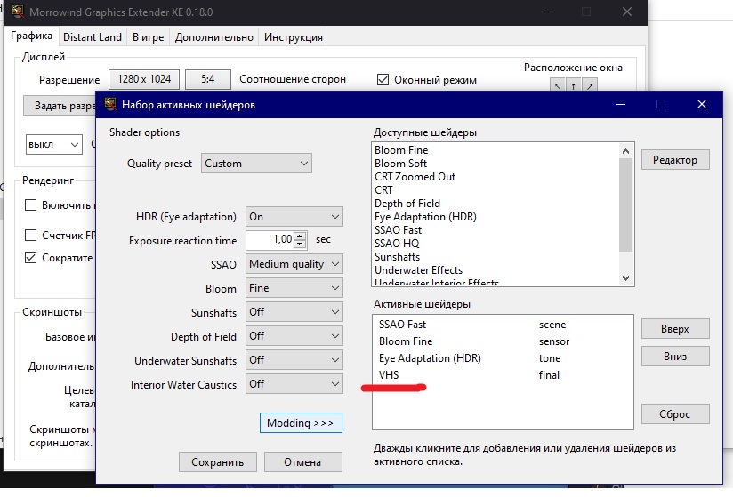Decrease exposure reaction time with spinner down
This screenshot has width=733, height=497.
(301, 244)
